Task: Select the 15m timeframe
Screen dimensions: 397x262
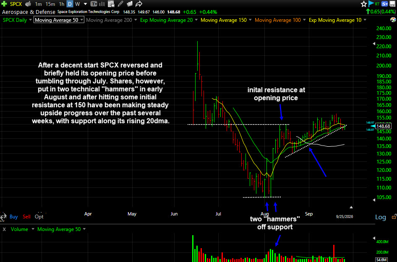Action: (x=50, y=4)
